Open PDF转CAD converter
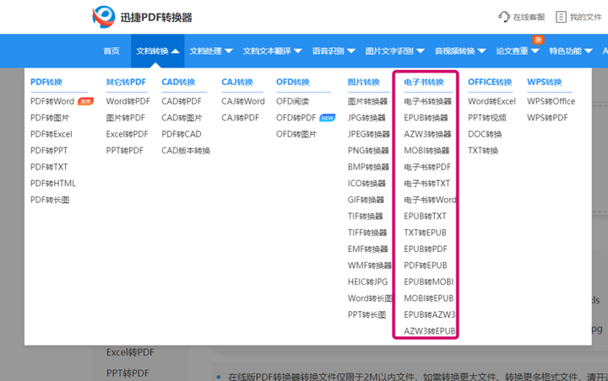 click(x=182, y=134)
